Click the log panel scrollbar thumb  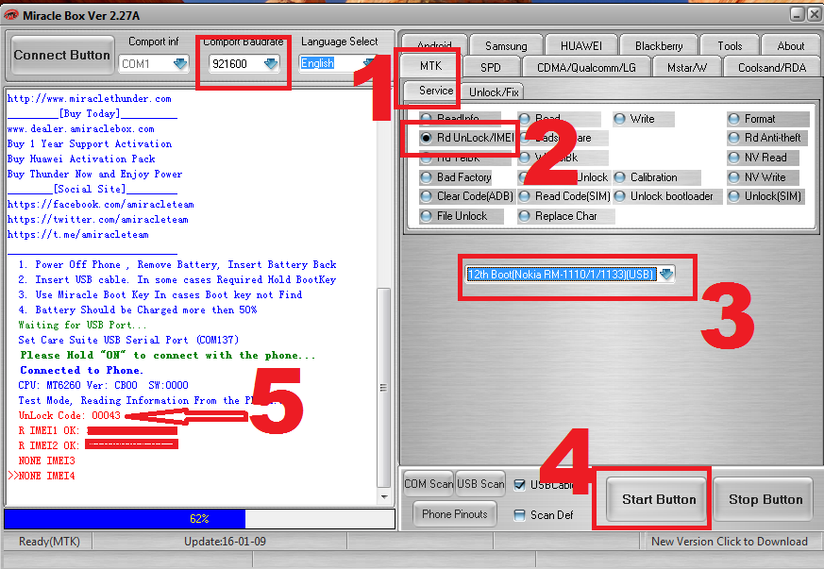(x=384, y=388)
